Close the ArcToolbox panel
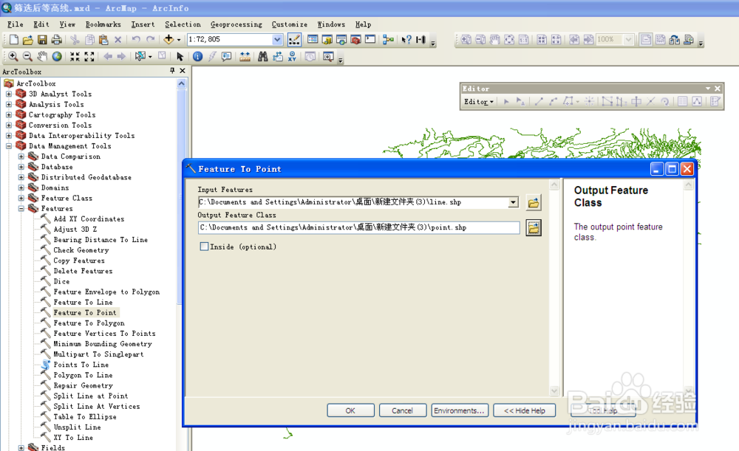Screen dimensions: 739x451 coord(183,71)
